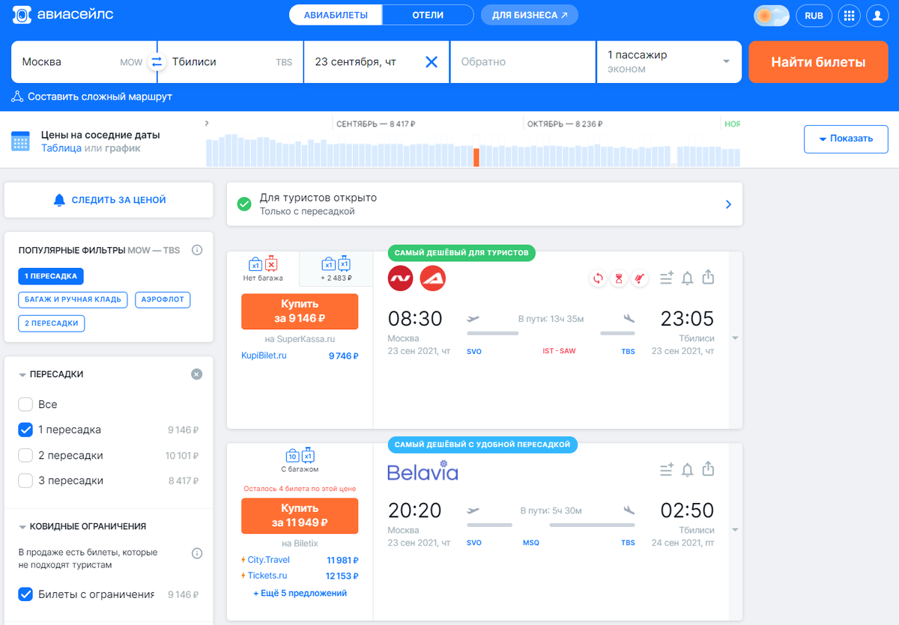This screenshot has width=899, height=625.
Task: Click the bell icon in Следить за ценой
Action: click(60, 200)
